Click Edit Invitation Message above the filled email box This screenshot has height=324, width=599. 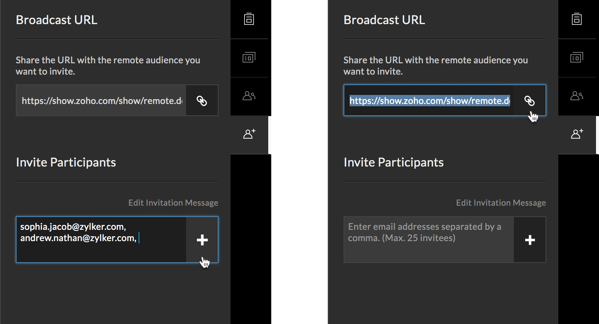(x=173, y=203)
